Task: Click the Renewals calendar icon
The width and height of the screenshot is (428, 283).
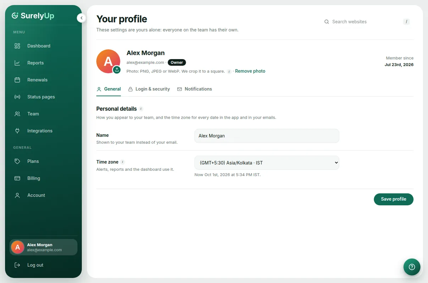Action: click(17, 80)
